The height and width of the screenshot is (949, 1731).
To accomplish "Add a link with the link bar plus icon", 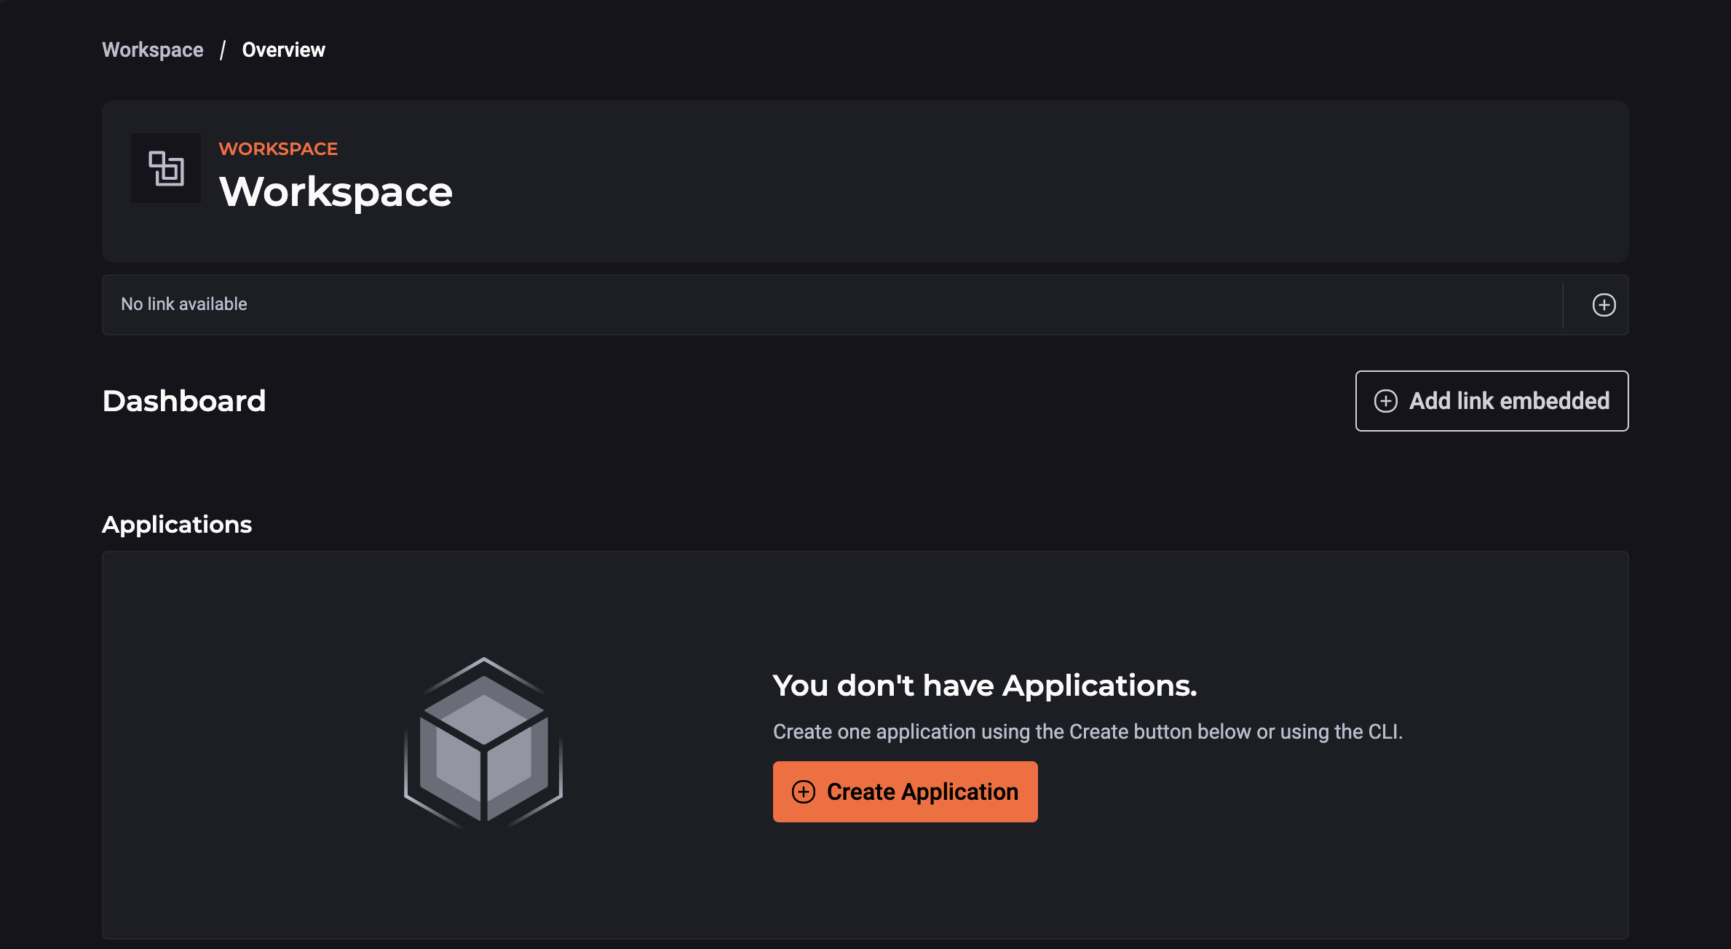I will click(x=1604, y=305).
